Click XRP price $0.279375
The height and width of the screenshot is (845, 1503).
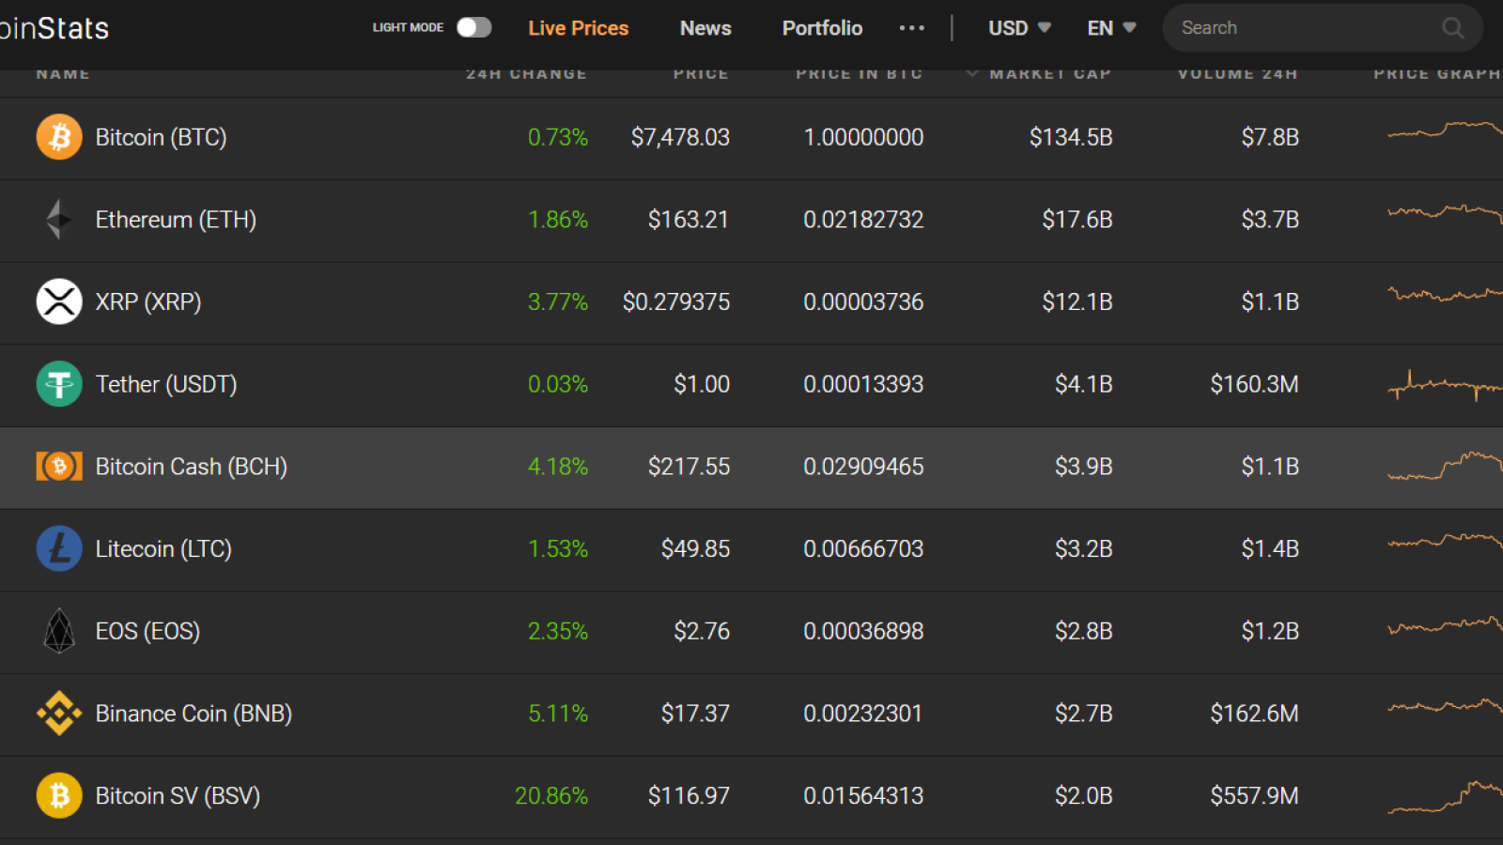(x=676, y=301)
